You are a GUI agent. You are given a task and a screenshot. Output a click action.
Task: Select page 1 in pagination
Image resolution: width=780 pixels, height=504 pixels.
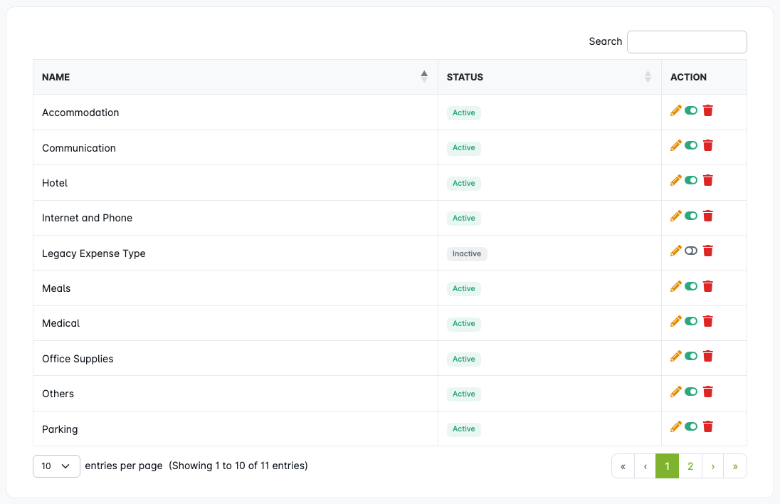pos(667,466)
